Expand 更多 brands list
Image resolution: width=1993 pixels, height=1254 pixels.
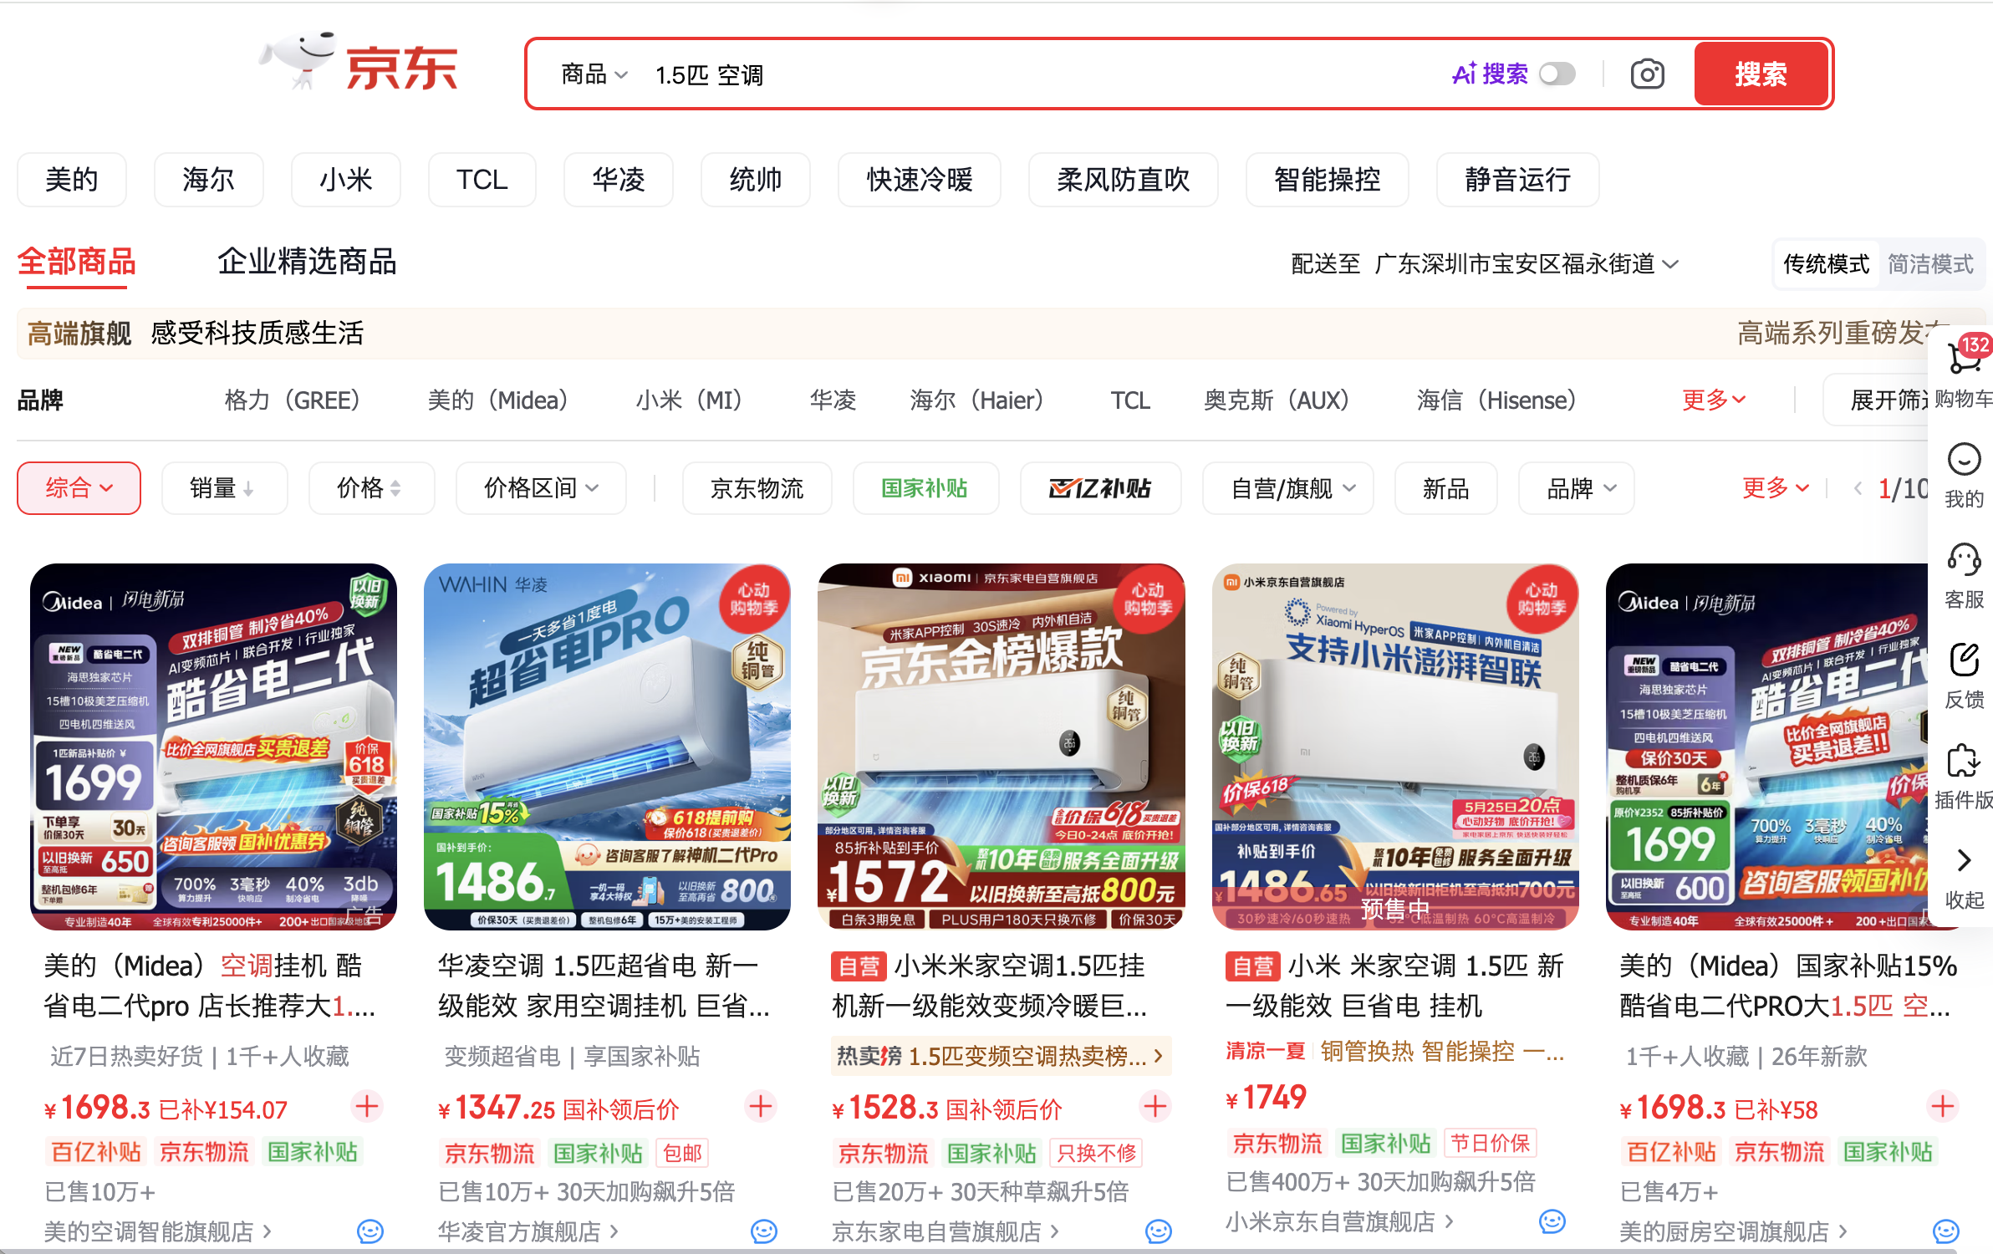coord(1714,400)
